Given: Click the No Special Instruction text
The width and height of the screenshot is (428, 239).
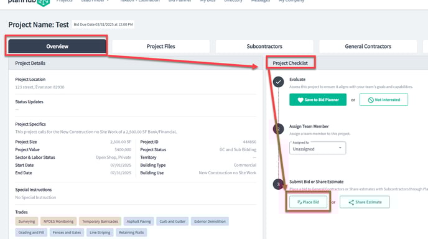Looking at the screenshot, I should pyautogui.click(x=35, y=197).
